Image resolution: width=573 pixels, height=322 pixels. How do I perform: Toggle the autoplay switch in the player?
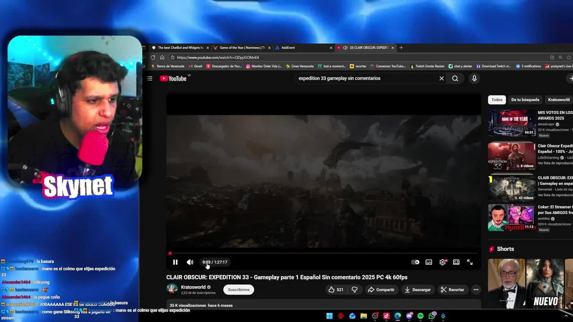[415, 262]
